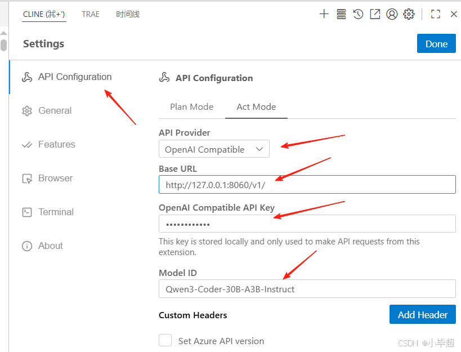Open settings gear icon in toolbar

pos(409,14)
